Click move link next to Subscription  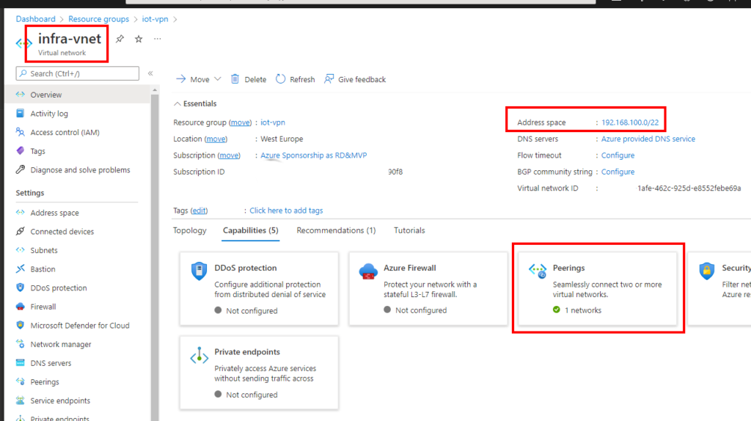point(229,155)
